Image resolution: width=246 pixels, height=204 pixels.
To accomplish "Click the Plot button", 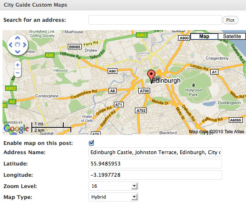I will click(x=230, y=20).
